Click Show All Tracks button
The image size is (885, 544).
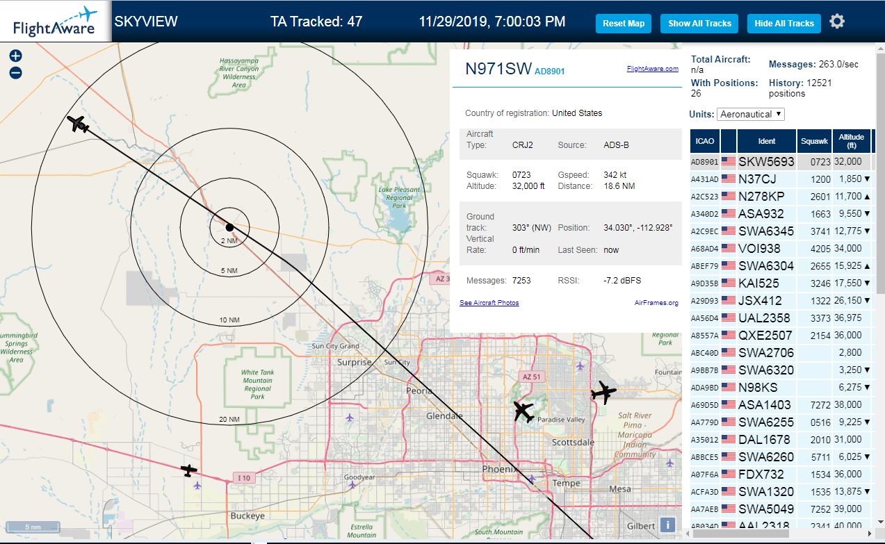click(x=700, y=23)
